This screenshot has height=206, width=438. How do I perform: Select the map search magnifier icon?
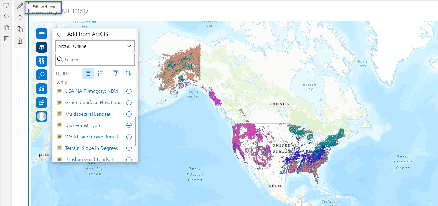coord(42,75)
